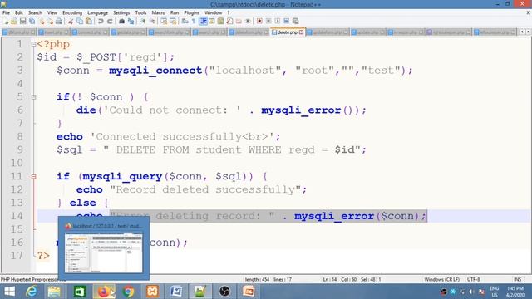Click the Replace toolbar icon

click(131, 22)
